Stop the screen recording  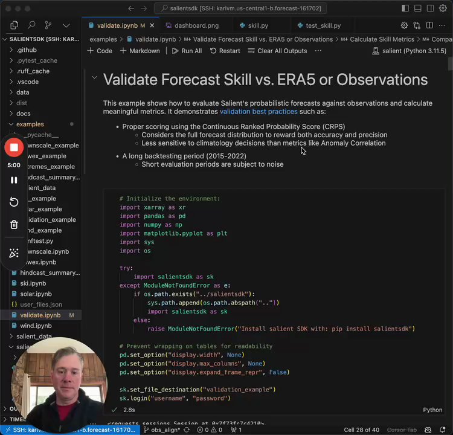pos(14,147)
